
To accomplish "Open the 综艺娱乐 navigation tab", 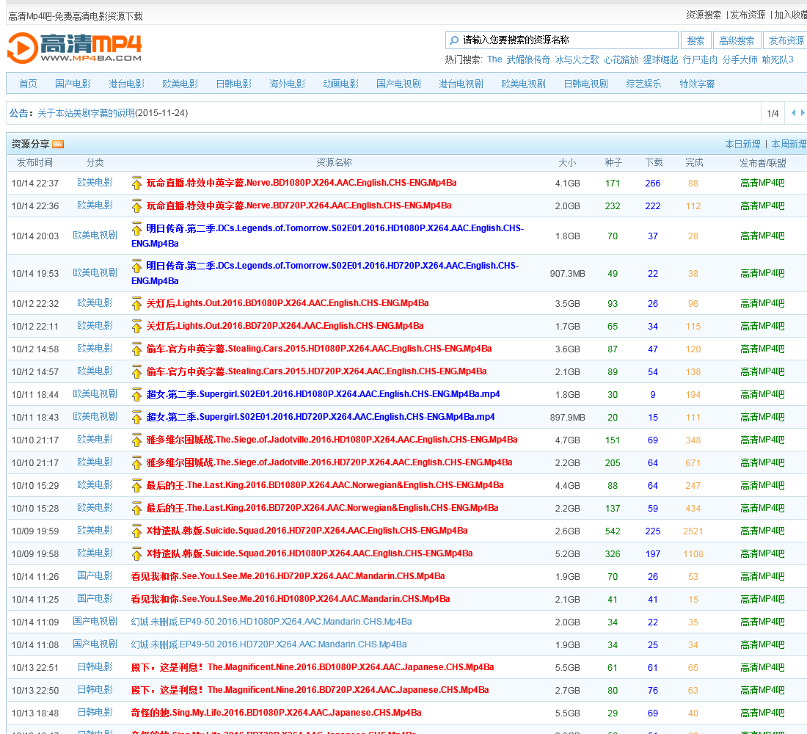I will coord(643,84).
